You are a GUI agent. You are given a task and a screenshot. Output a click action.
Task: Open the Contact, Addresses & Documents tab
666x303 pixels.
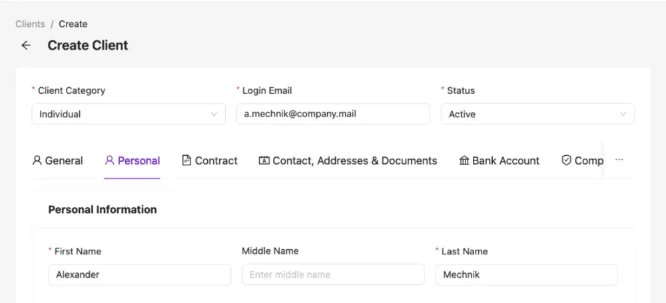[x=354, y=160]
